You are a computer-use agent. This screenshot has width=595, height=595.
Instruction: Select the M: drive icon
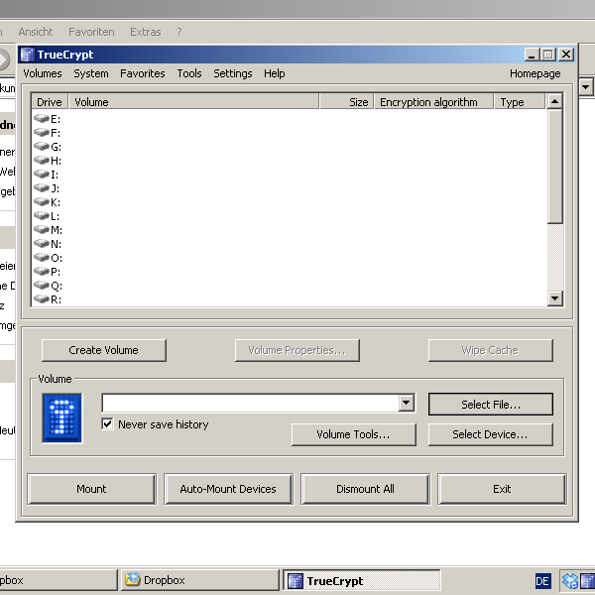(x=42, y=230)
